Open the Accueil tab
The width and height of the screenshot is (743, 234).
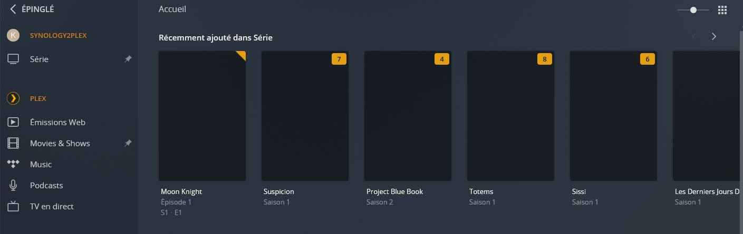coord(172,9)
